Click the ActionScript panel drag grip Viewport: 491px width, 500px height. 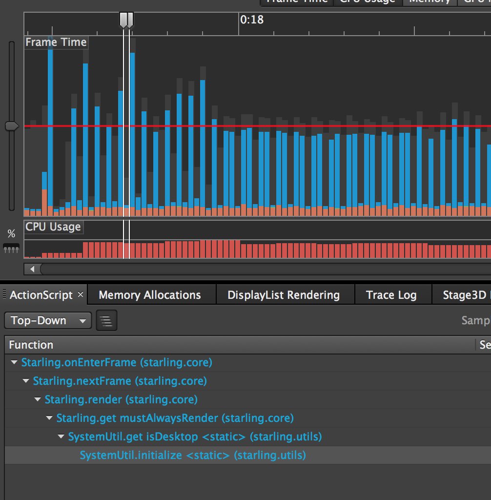4,294
